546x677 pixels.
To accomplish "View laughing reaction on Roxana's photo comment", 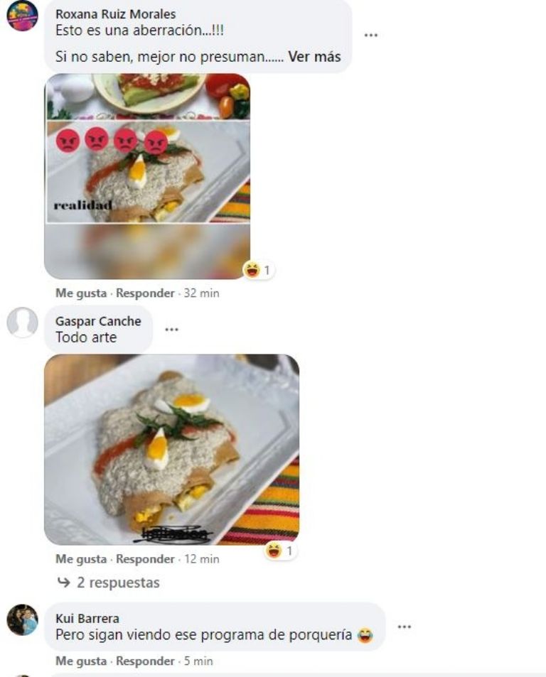I will (x=258, y=270).
